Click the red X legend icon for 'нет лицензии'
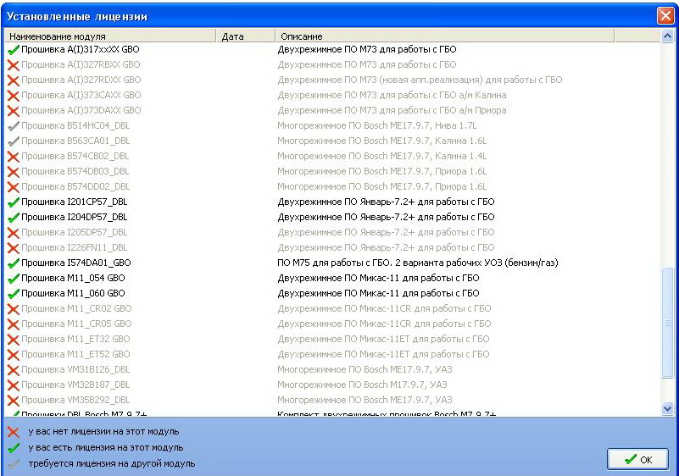The image size is (679, 476). (x=14, y=432)
